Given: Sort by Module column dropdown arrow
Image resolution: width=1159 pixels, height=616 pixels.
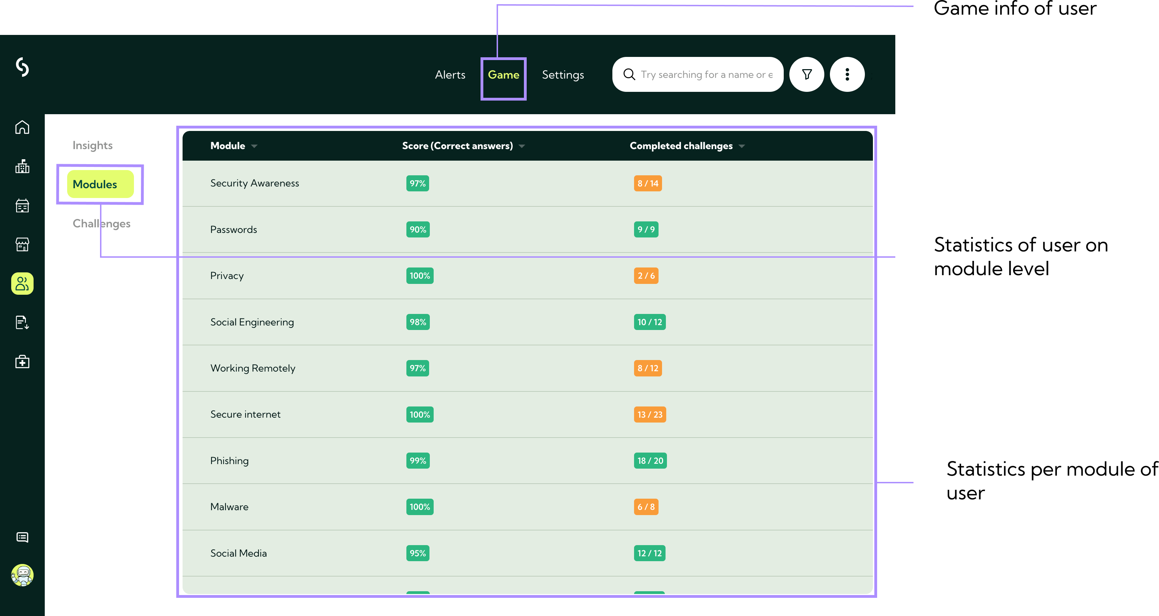Looking at the screenshot, I should [254, 146].
